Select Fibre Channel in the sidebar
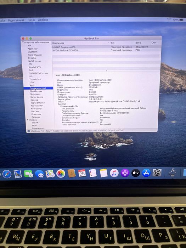This screenshot has height=248, width=186. [x=35, y=55]
